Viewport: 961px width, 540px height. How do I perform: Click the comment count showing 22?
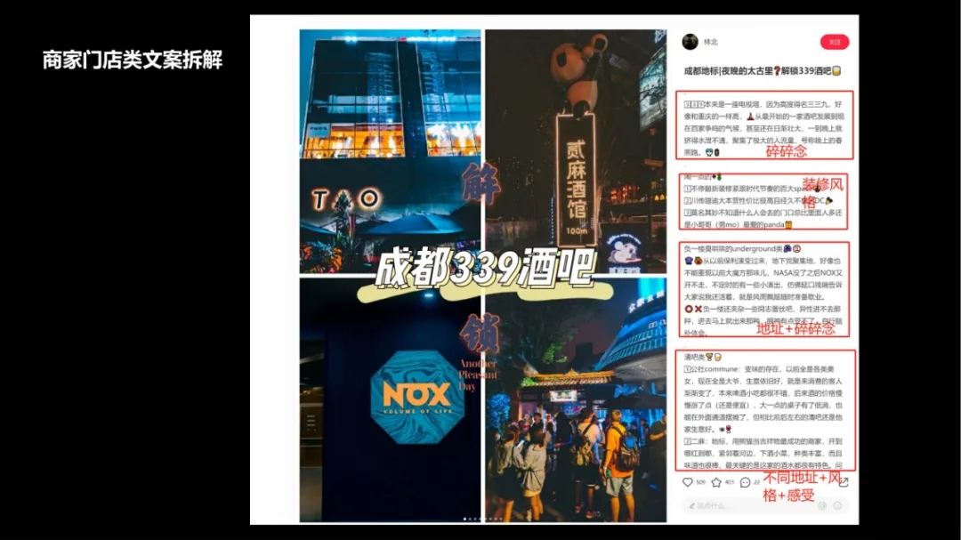(x=756, y=482)
